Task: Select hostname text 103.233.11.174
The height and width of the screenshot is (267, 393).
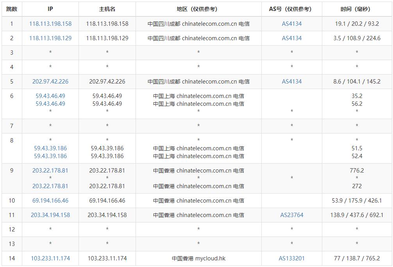Action: coord(107,258)
